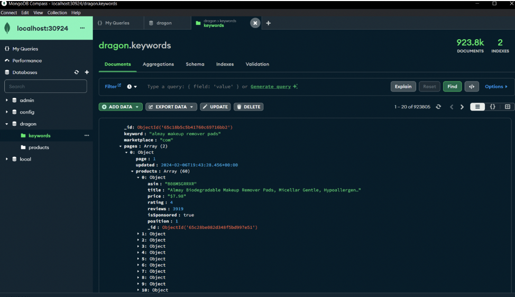515x297 pixels.
Task: Expand the local database
Action: pos(6,159)
